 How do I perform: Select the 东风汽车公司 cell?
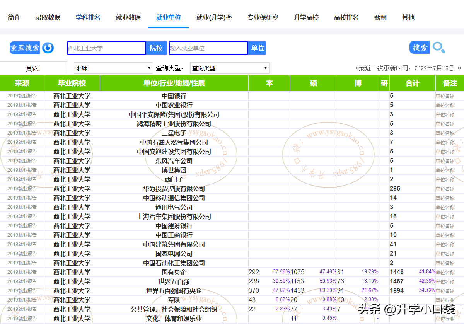coord(174,161)
